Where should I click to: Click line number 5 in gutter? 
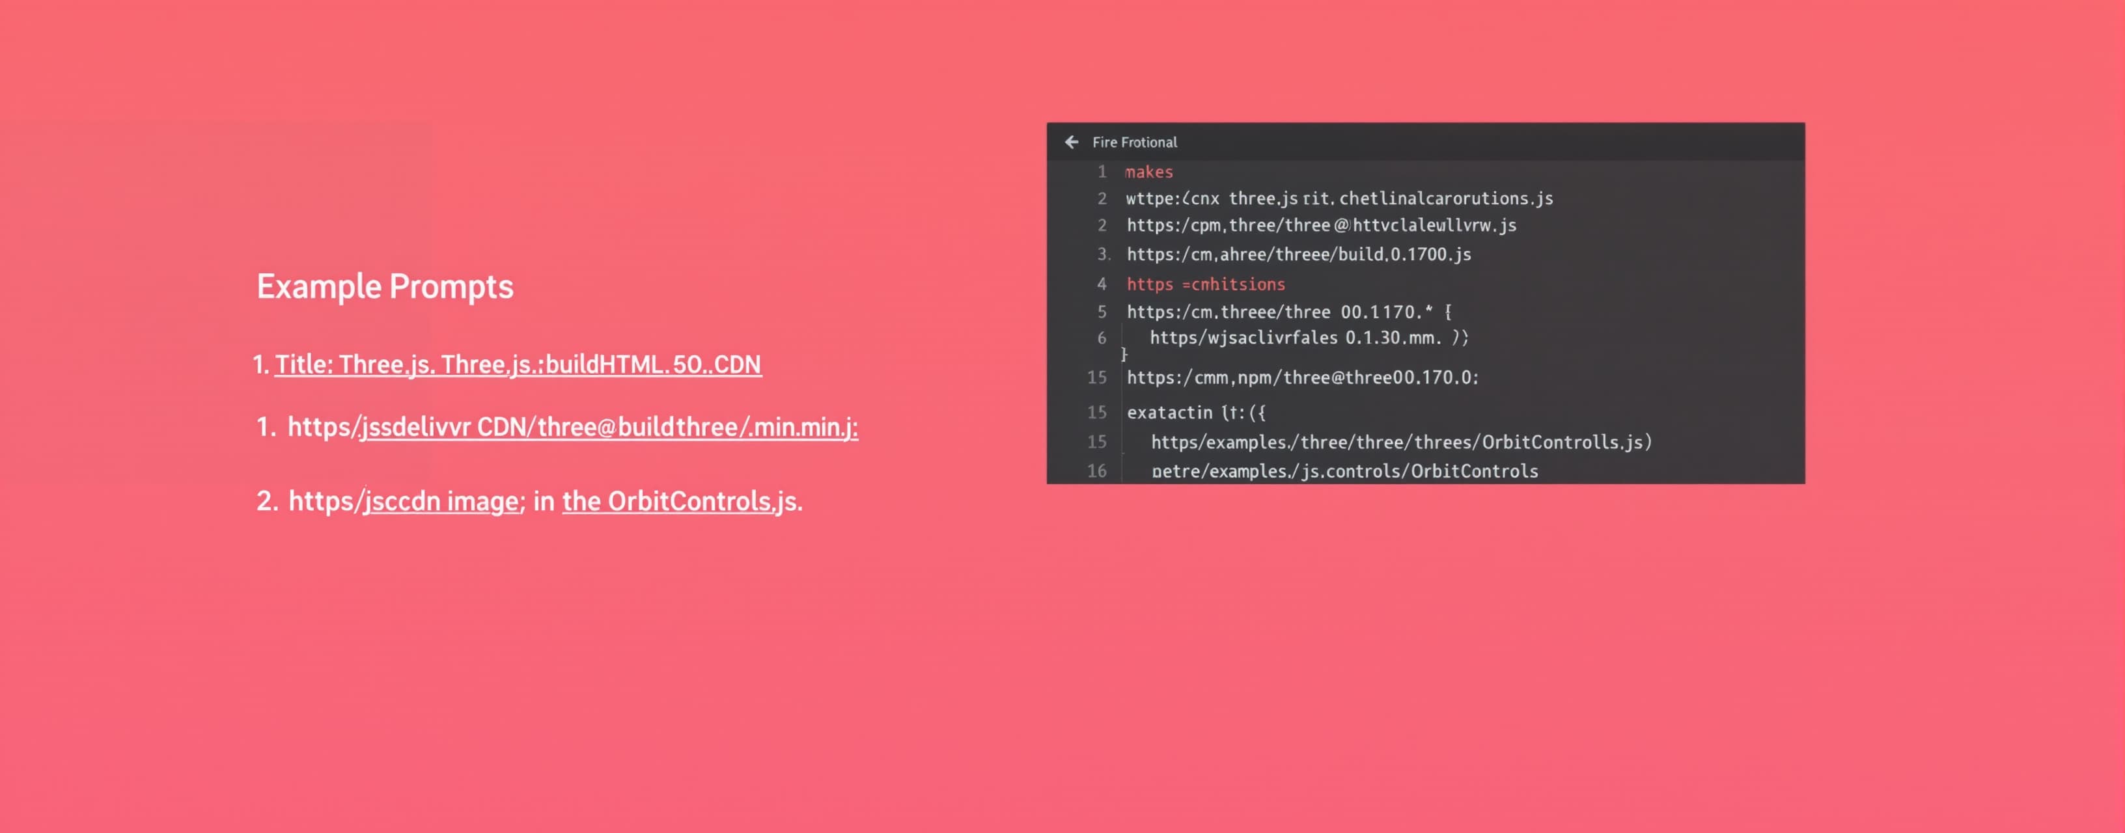(x=1102, y=312)
